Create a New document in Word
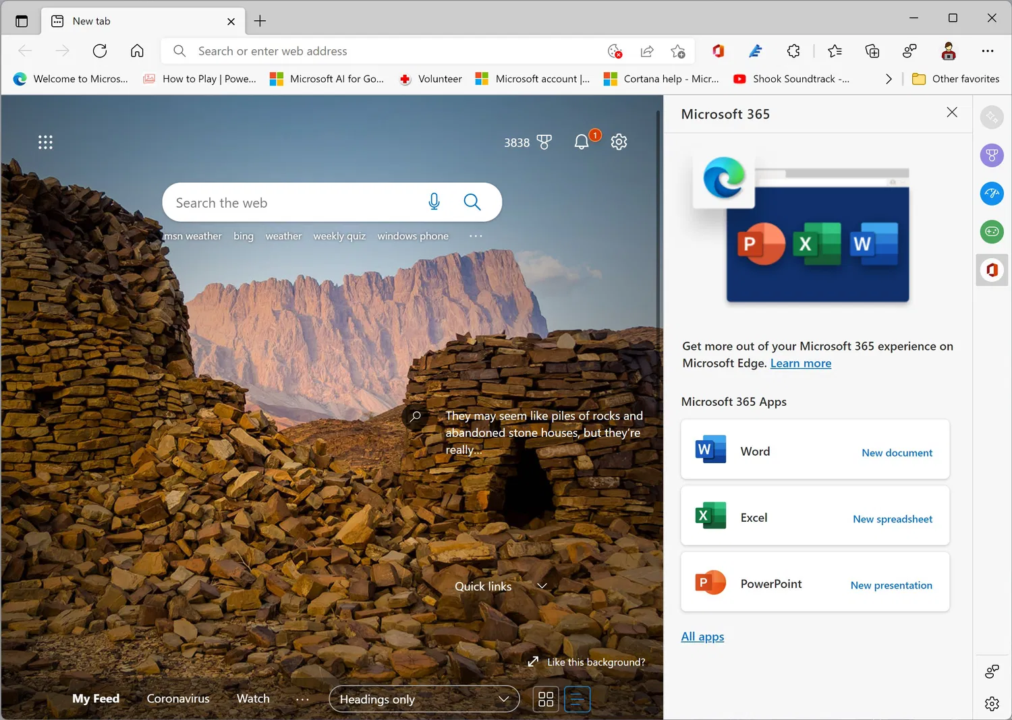This screenshot has height=720, width=1012. 897,453
